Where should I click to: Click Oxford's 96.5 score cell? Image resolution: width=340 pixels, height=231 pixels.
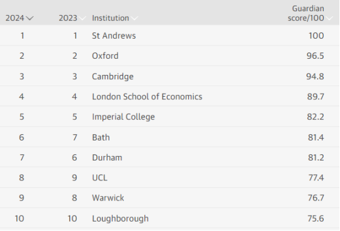click(315, 56)
